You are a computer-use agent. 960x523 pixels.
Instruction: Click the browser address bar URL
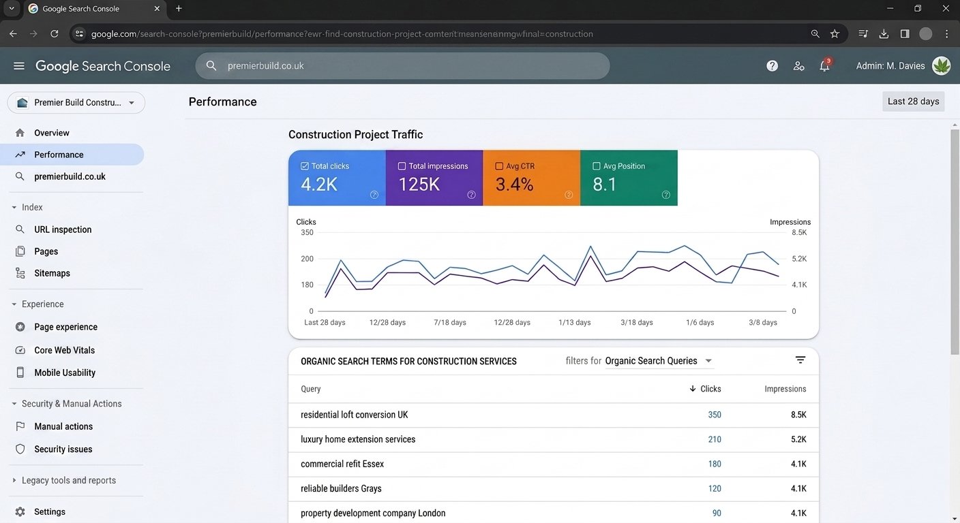342,33
